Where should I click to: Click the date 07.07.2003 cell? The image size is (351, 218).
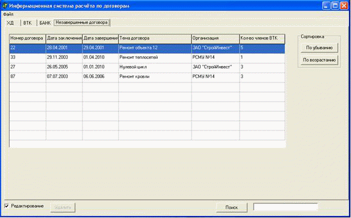[x=64, y=77]
